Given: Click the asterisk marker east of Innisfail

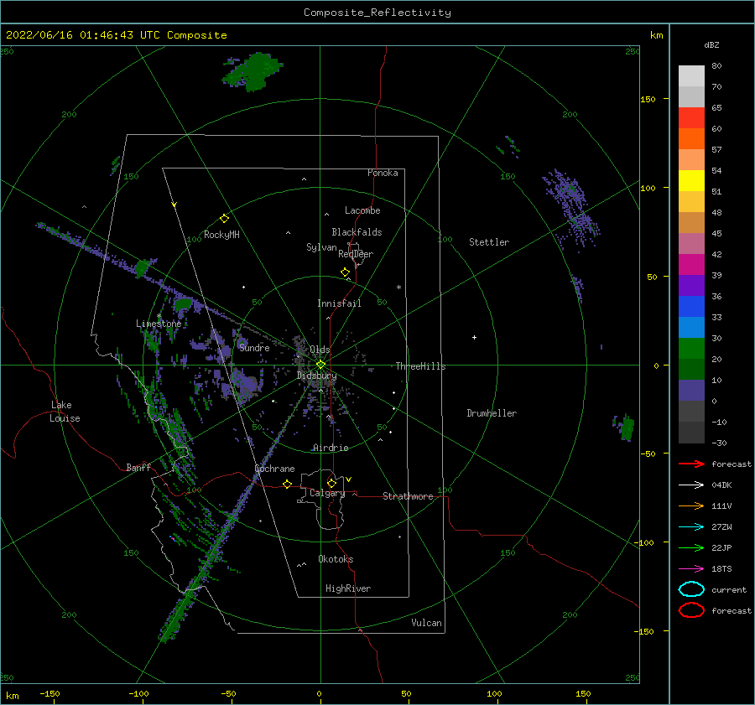Looking at the screenshot, I should (x=398, y=288).
